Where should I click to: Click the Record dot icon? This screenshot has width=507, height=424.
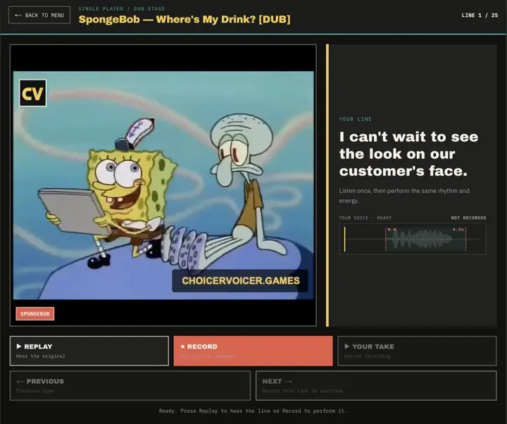[182, 347]
